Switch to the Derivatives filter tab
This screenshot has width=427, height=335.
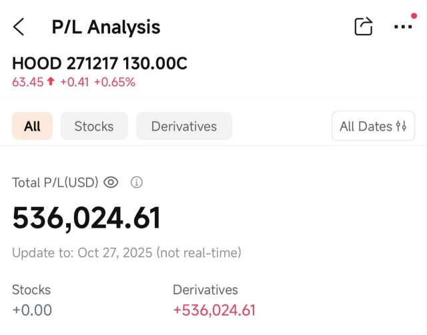click(x=184, y=126)
